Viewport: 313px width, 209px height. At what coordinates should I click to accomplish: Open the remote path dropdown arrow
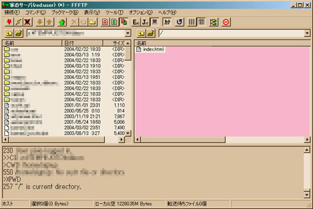click(307, 34)
